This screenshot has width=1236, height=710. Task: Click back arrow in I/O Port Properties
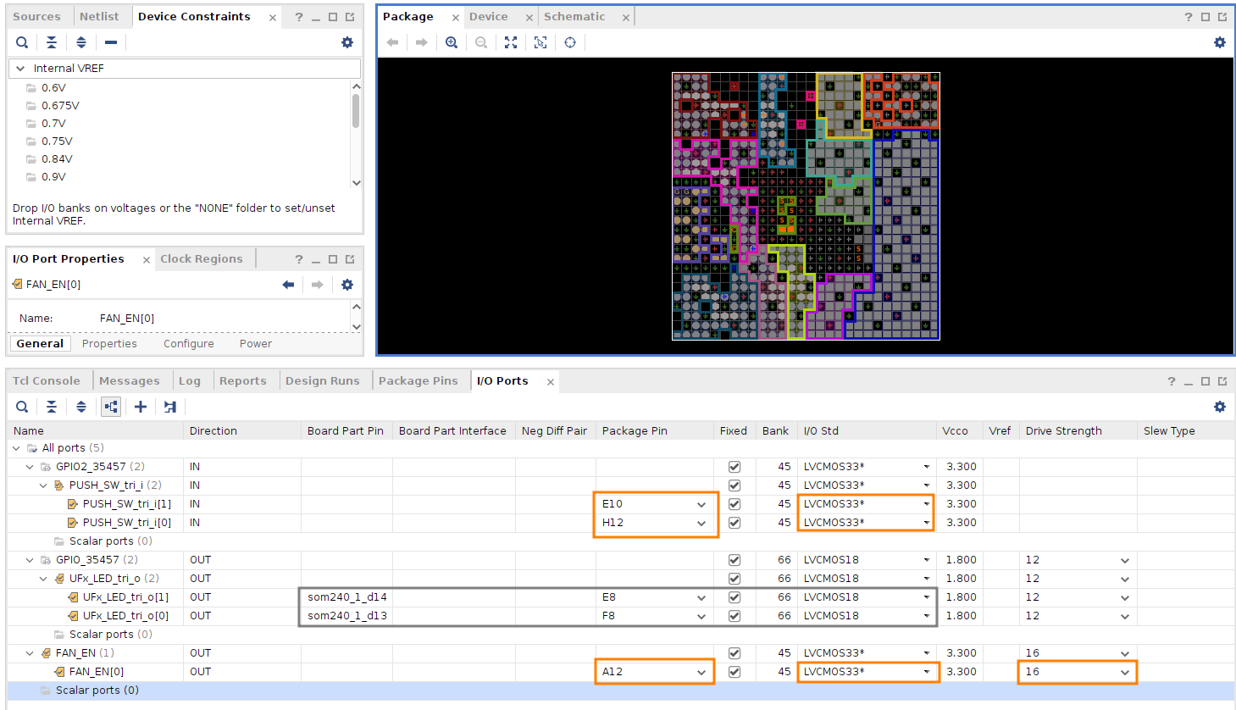tap(288, 285)
